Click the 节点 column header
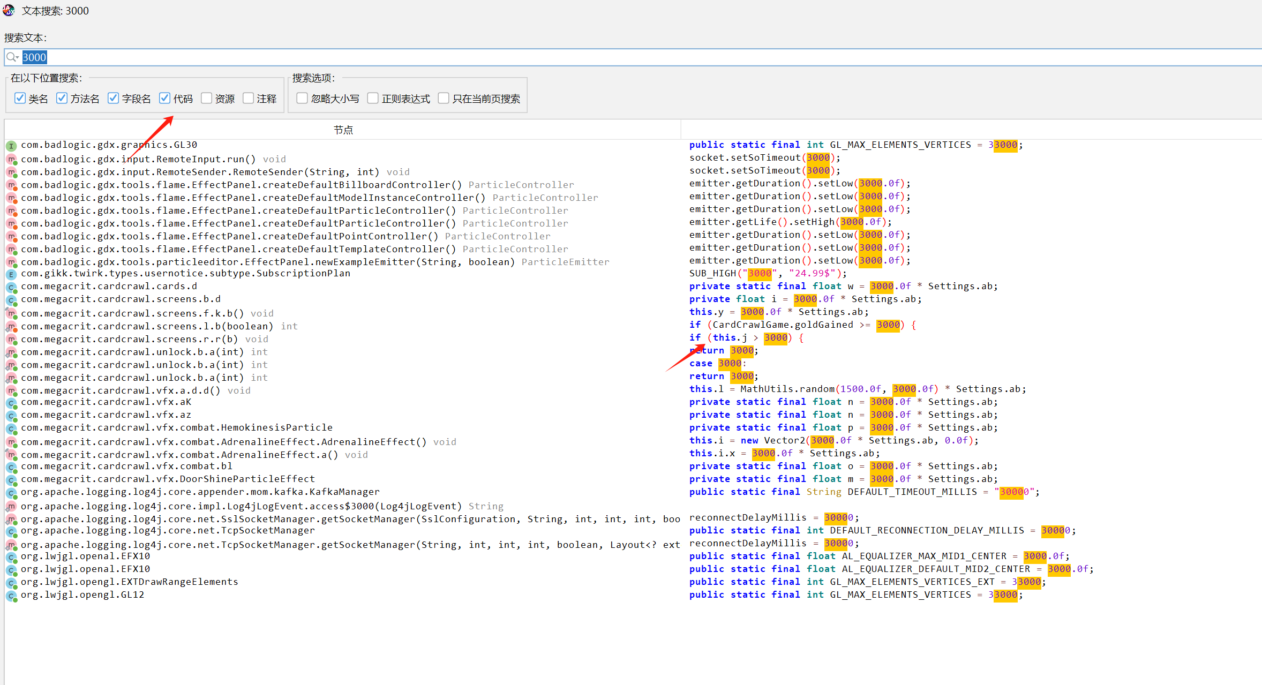 coord(343,130)
